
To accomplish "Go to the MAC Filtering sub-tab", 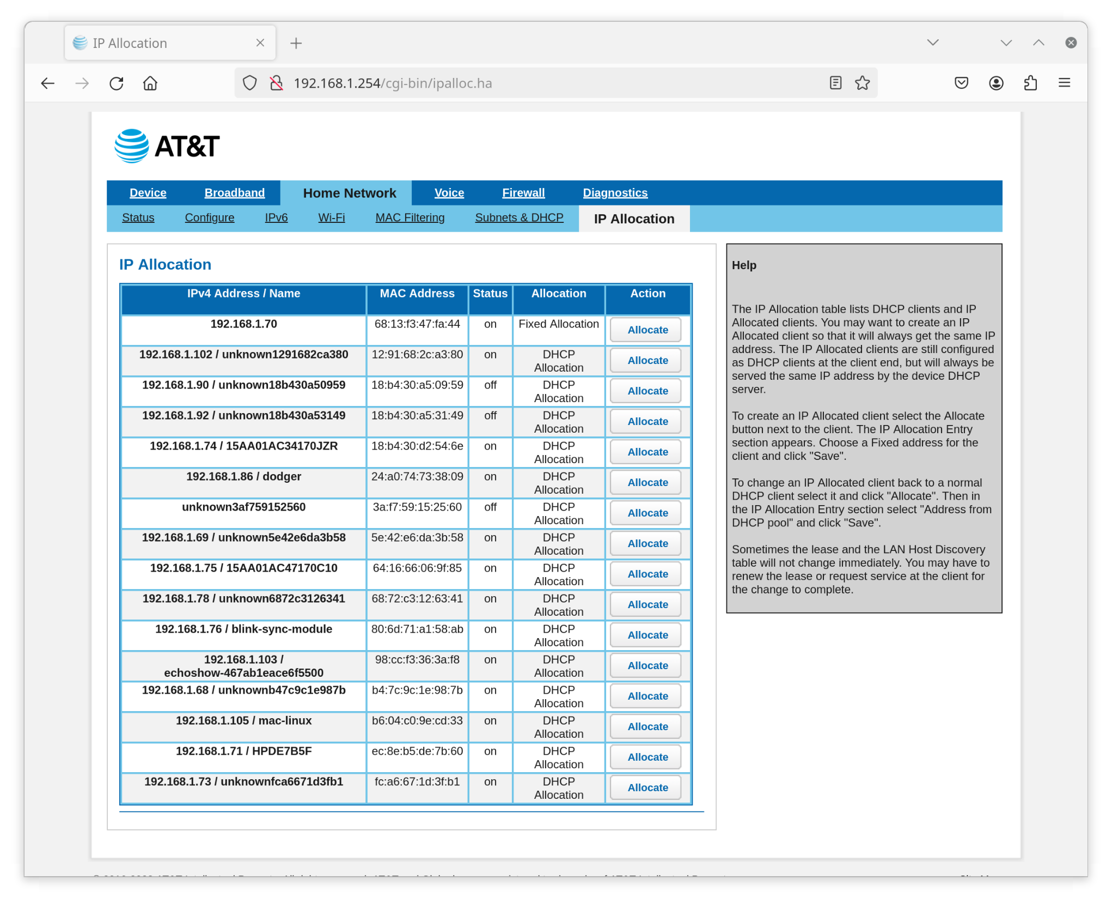I will (x=410, y=218).
